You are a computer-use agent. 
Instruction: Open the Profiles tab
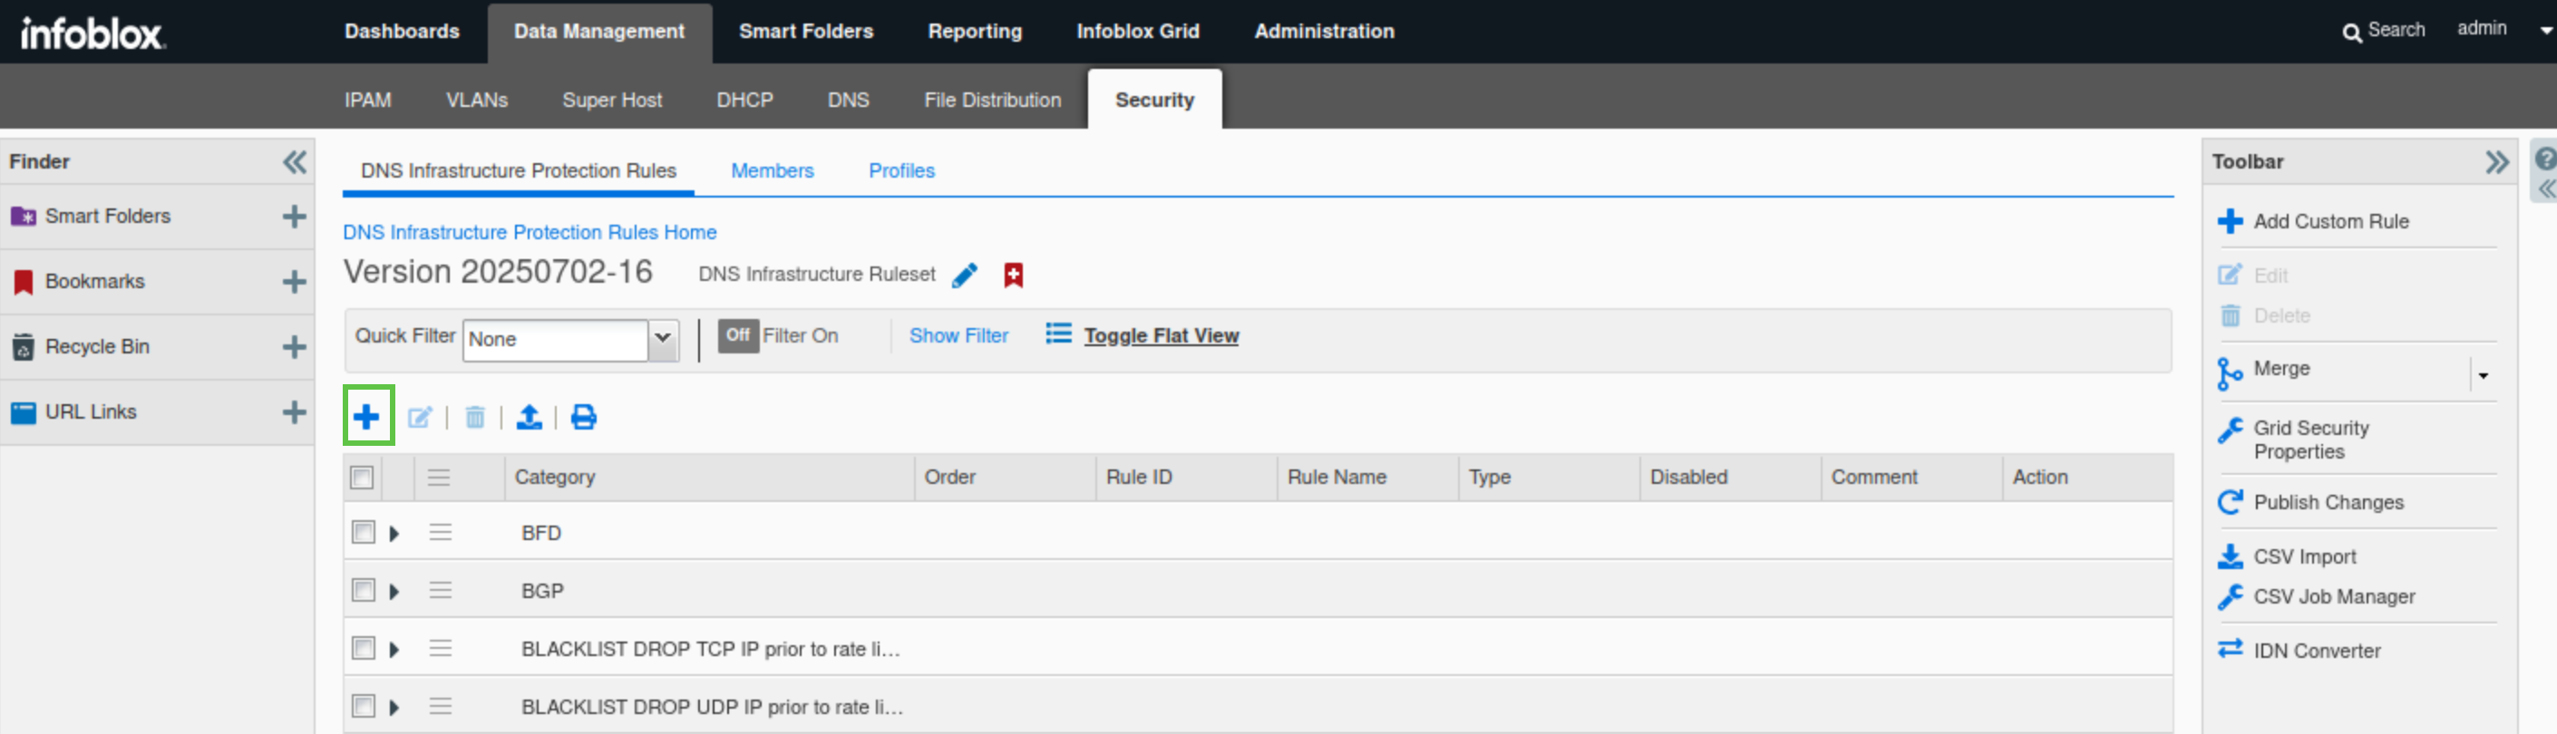(x=901, y=170)
